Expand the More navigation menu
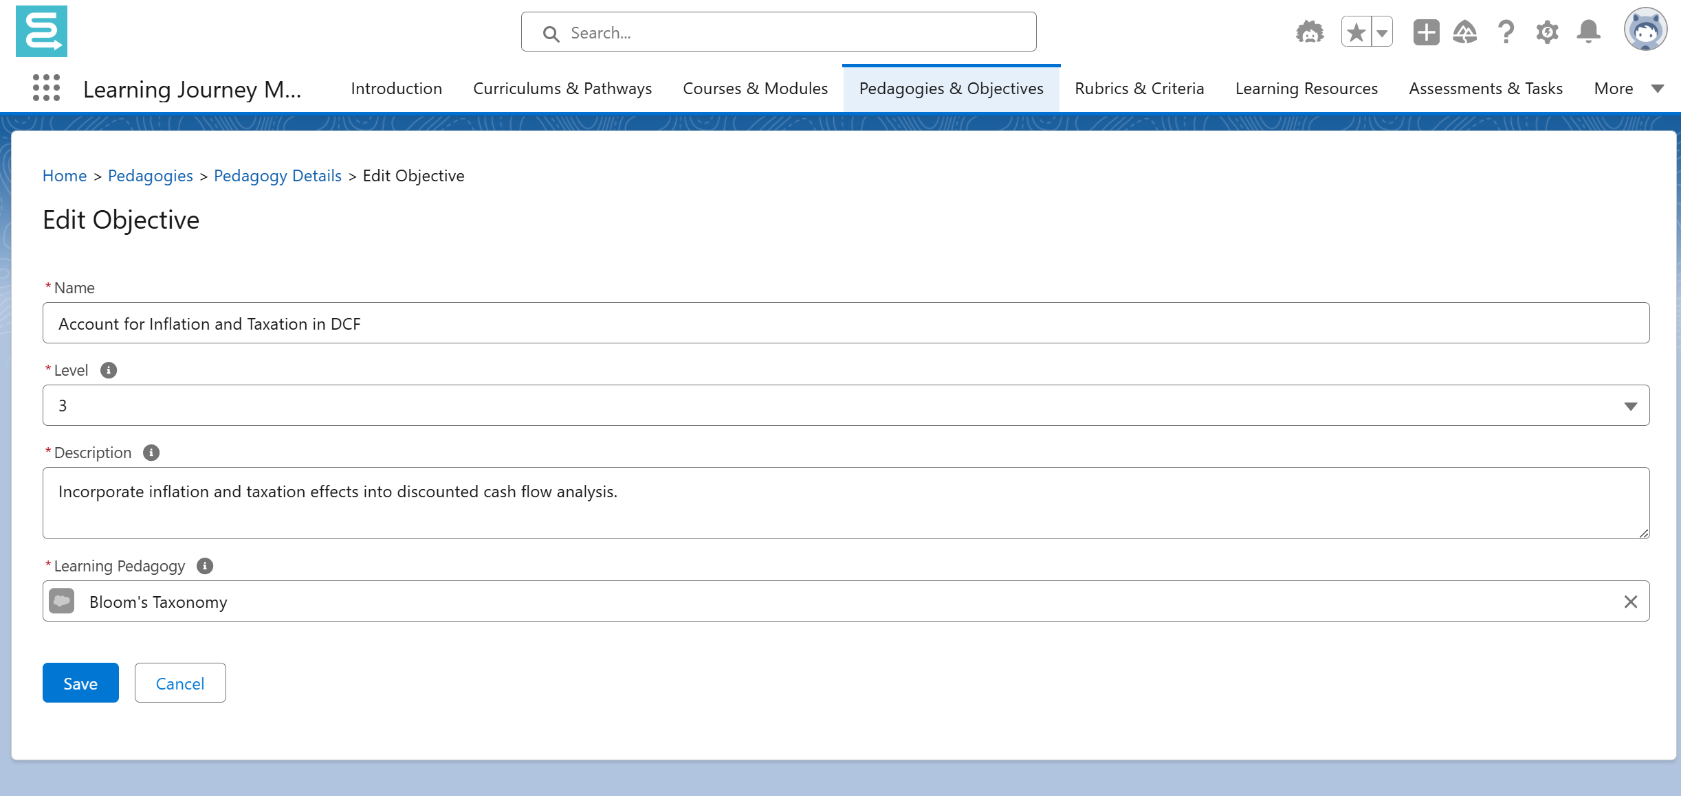The width and height of the screenshot is (1681, 796). [1628, 89]
